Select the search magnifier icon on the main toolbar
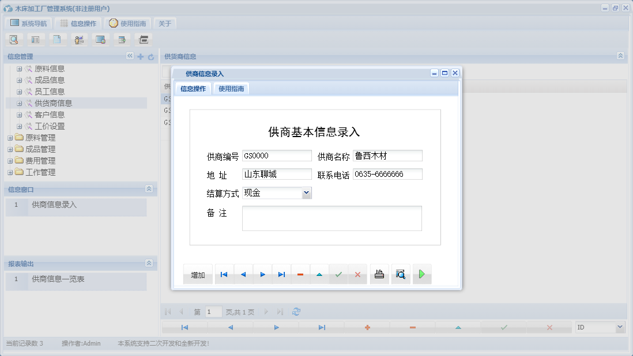Viewport: 633px width, 356px height. coord(13,39)
